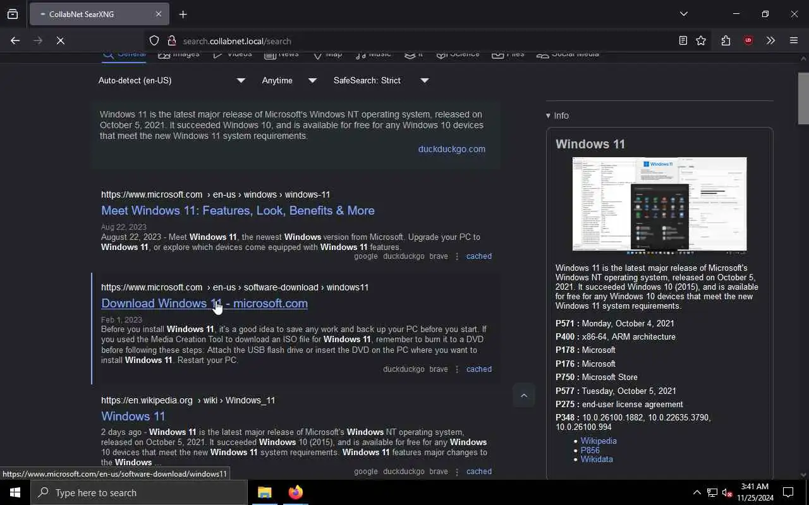This screenshot has height=505, width=809.
Task: Follow the duckduckgo.com answer source link
Action: (x=451, y=149)
